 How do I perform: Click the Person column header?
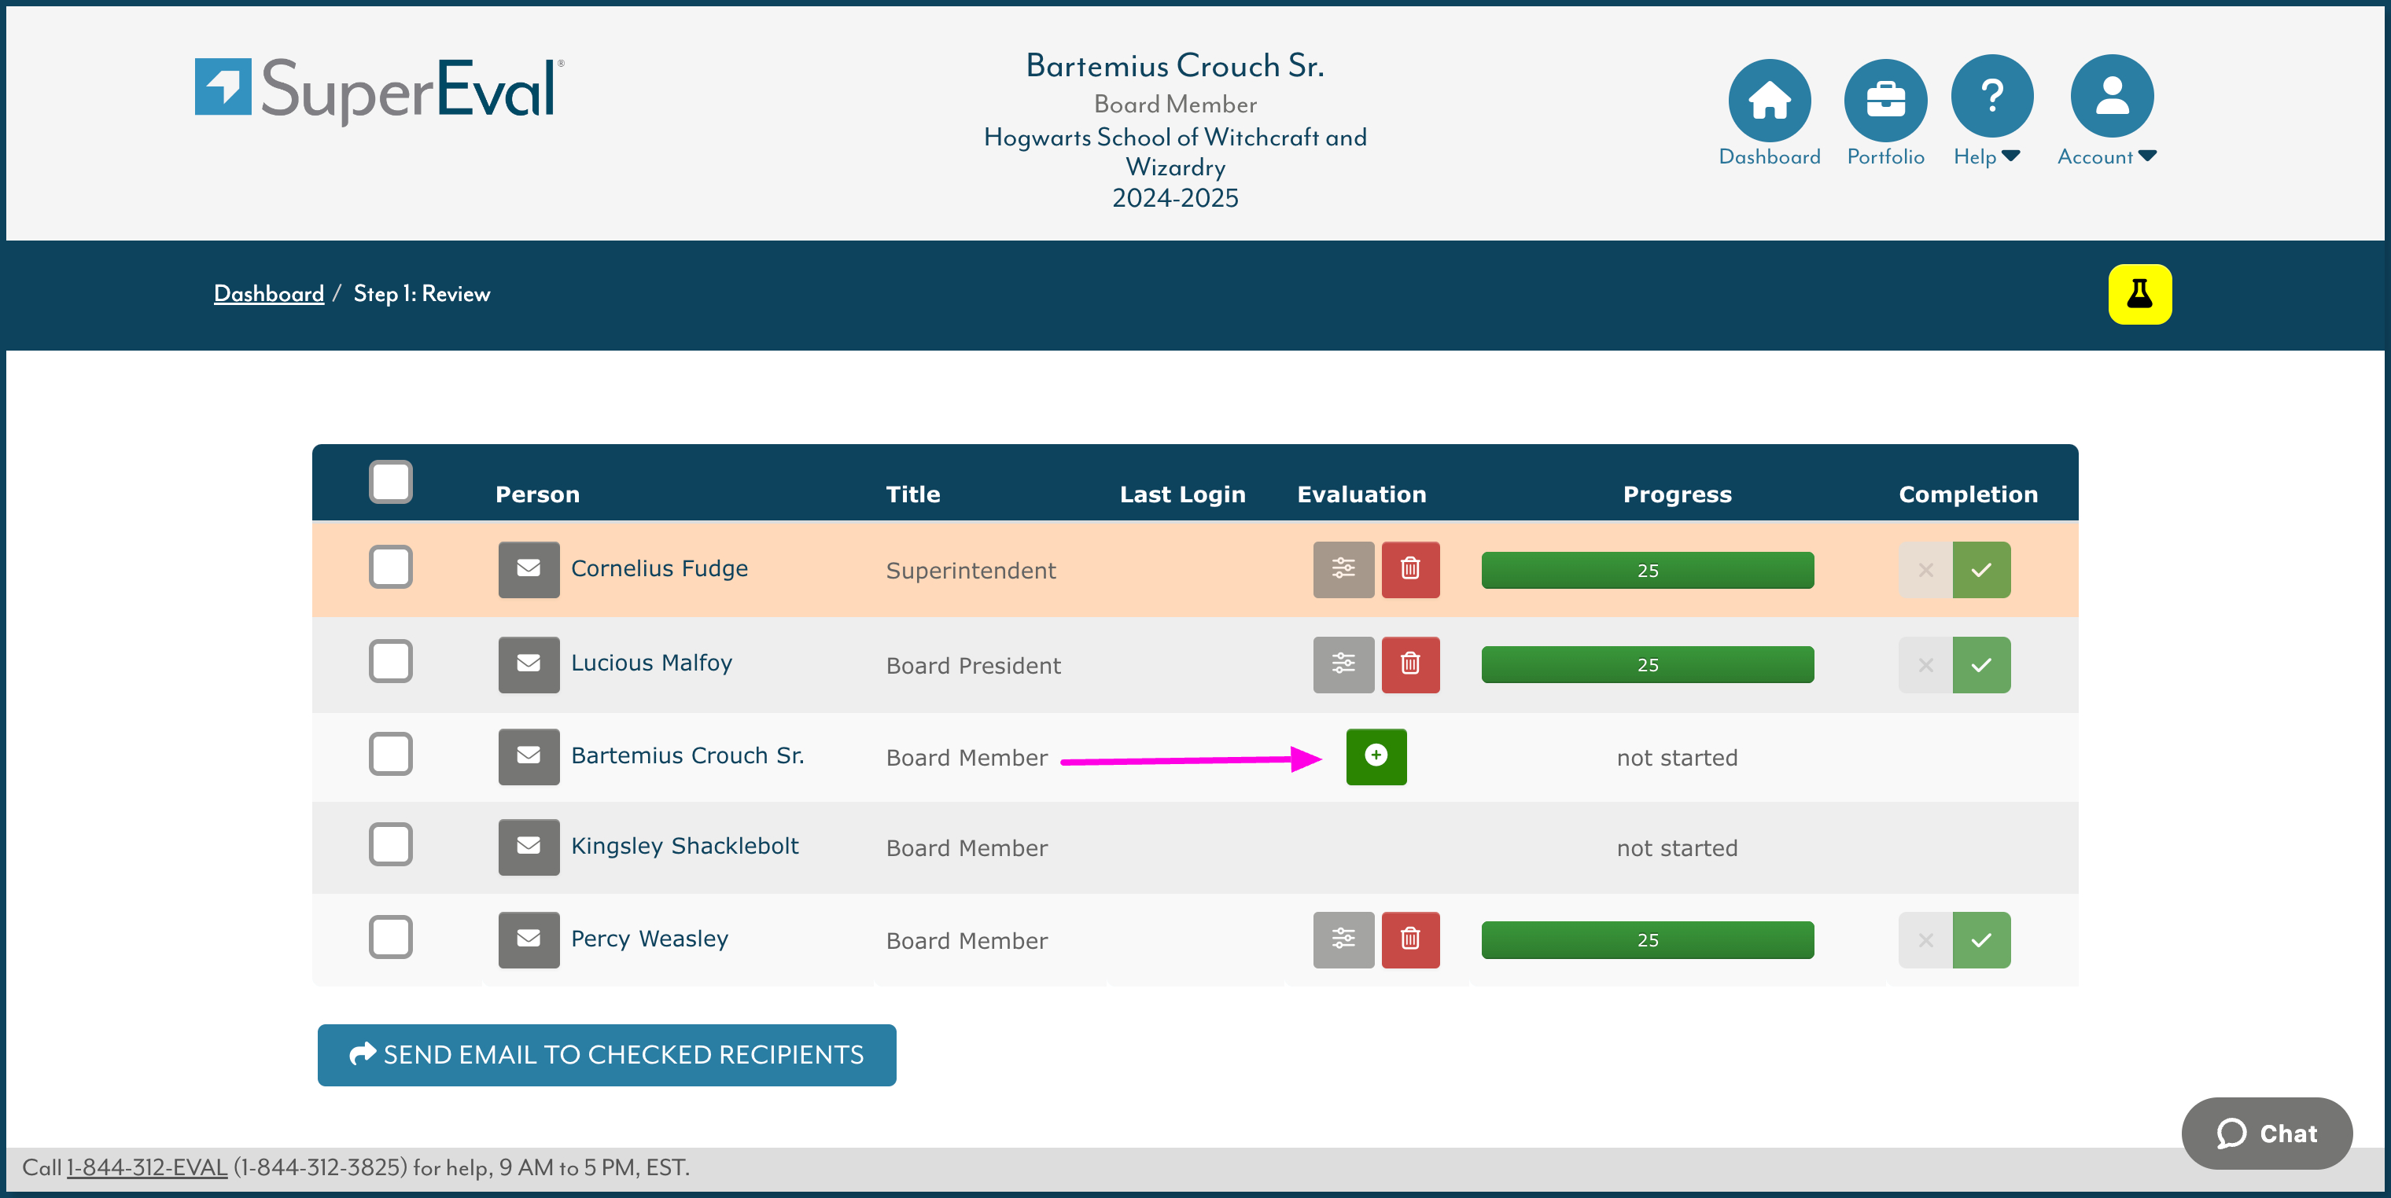click(537, 494)
